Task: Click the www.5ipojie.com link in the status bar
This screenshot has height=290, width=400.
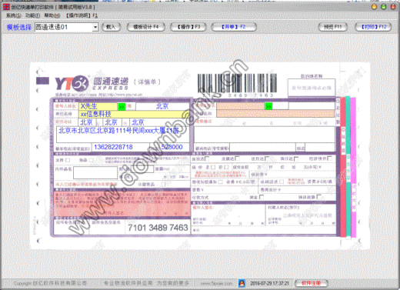Action: tap(216, 283)
